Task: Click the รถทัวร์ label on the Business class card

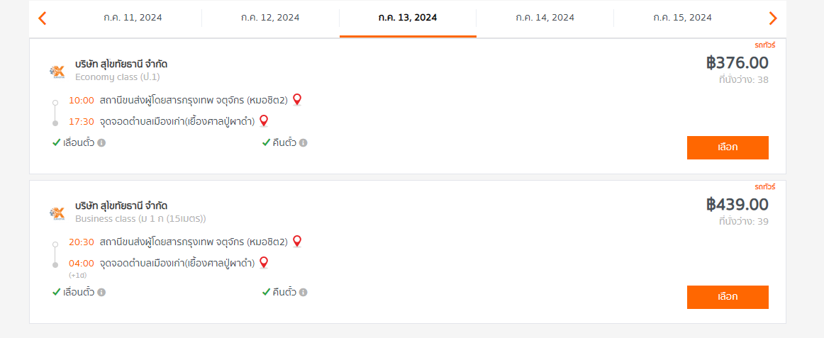Action: coord(765,187)
